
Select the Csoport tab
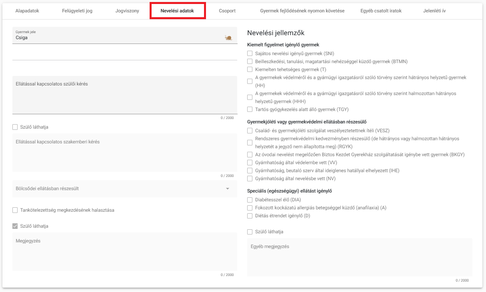(x=227, y=11)
